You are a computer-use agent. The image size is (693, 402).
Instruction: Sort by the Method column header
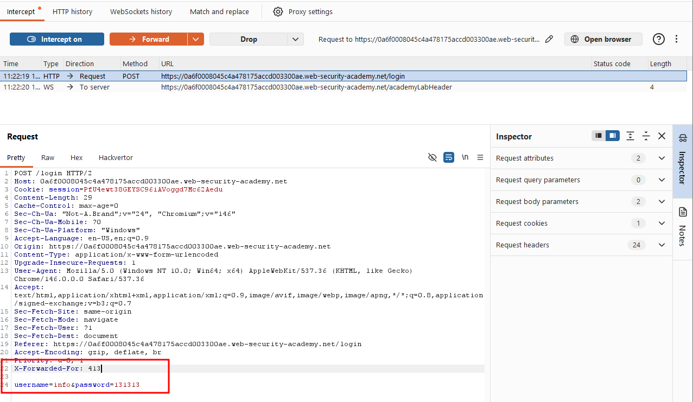139,63
